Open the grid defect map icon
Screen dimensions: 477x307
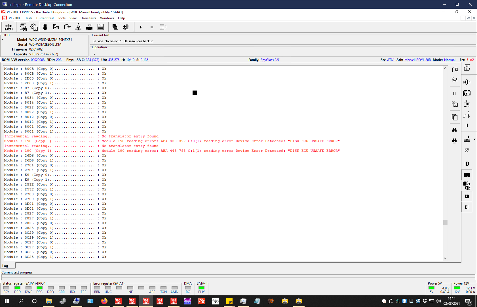[x=100, y=27]
